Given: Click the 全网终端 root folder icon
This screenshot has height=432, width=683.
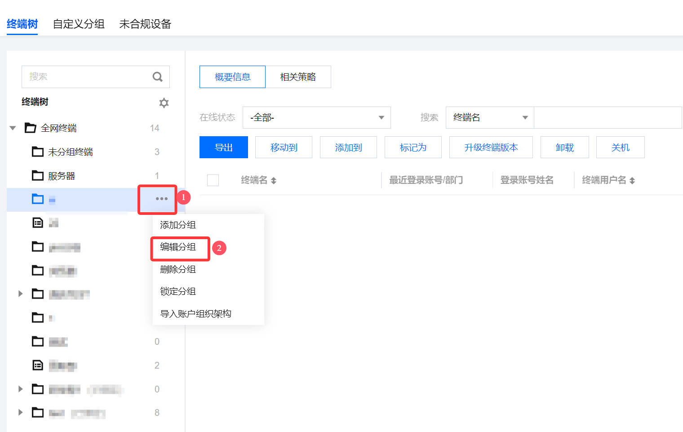Looking at the screenshot, I should pos(31,128).
